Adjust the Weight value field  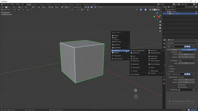(x=186, y=80)
